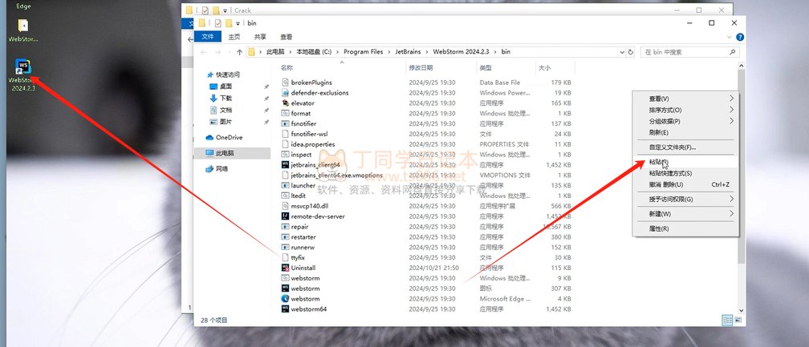Click the brokenPlugins database file icon
This screenshot has height=347, width=809.
click(x=286, y=83)
